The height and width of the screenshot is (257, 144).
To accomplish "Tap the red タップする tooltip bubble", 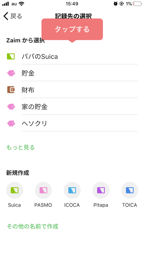I will click(72, 29).
